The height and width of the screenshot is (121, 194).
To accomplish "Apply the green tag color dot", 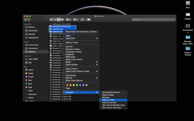I will pyautogui.click(x=77, y=85).
